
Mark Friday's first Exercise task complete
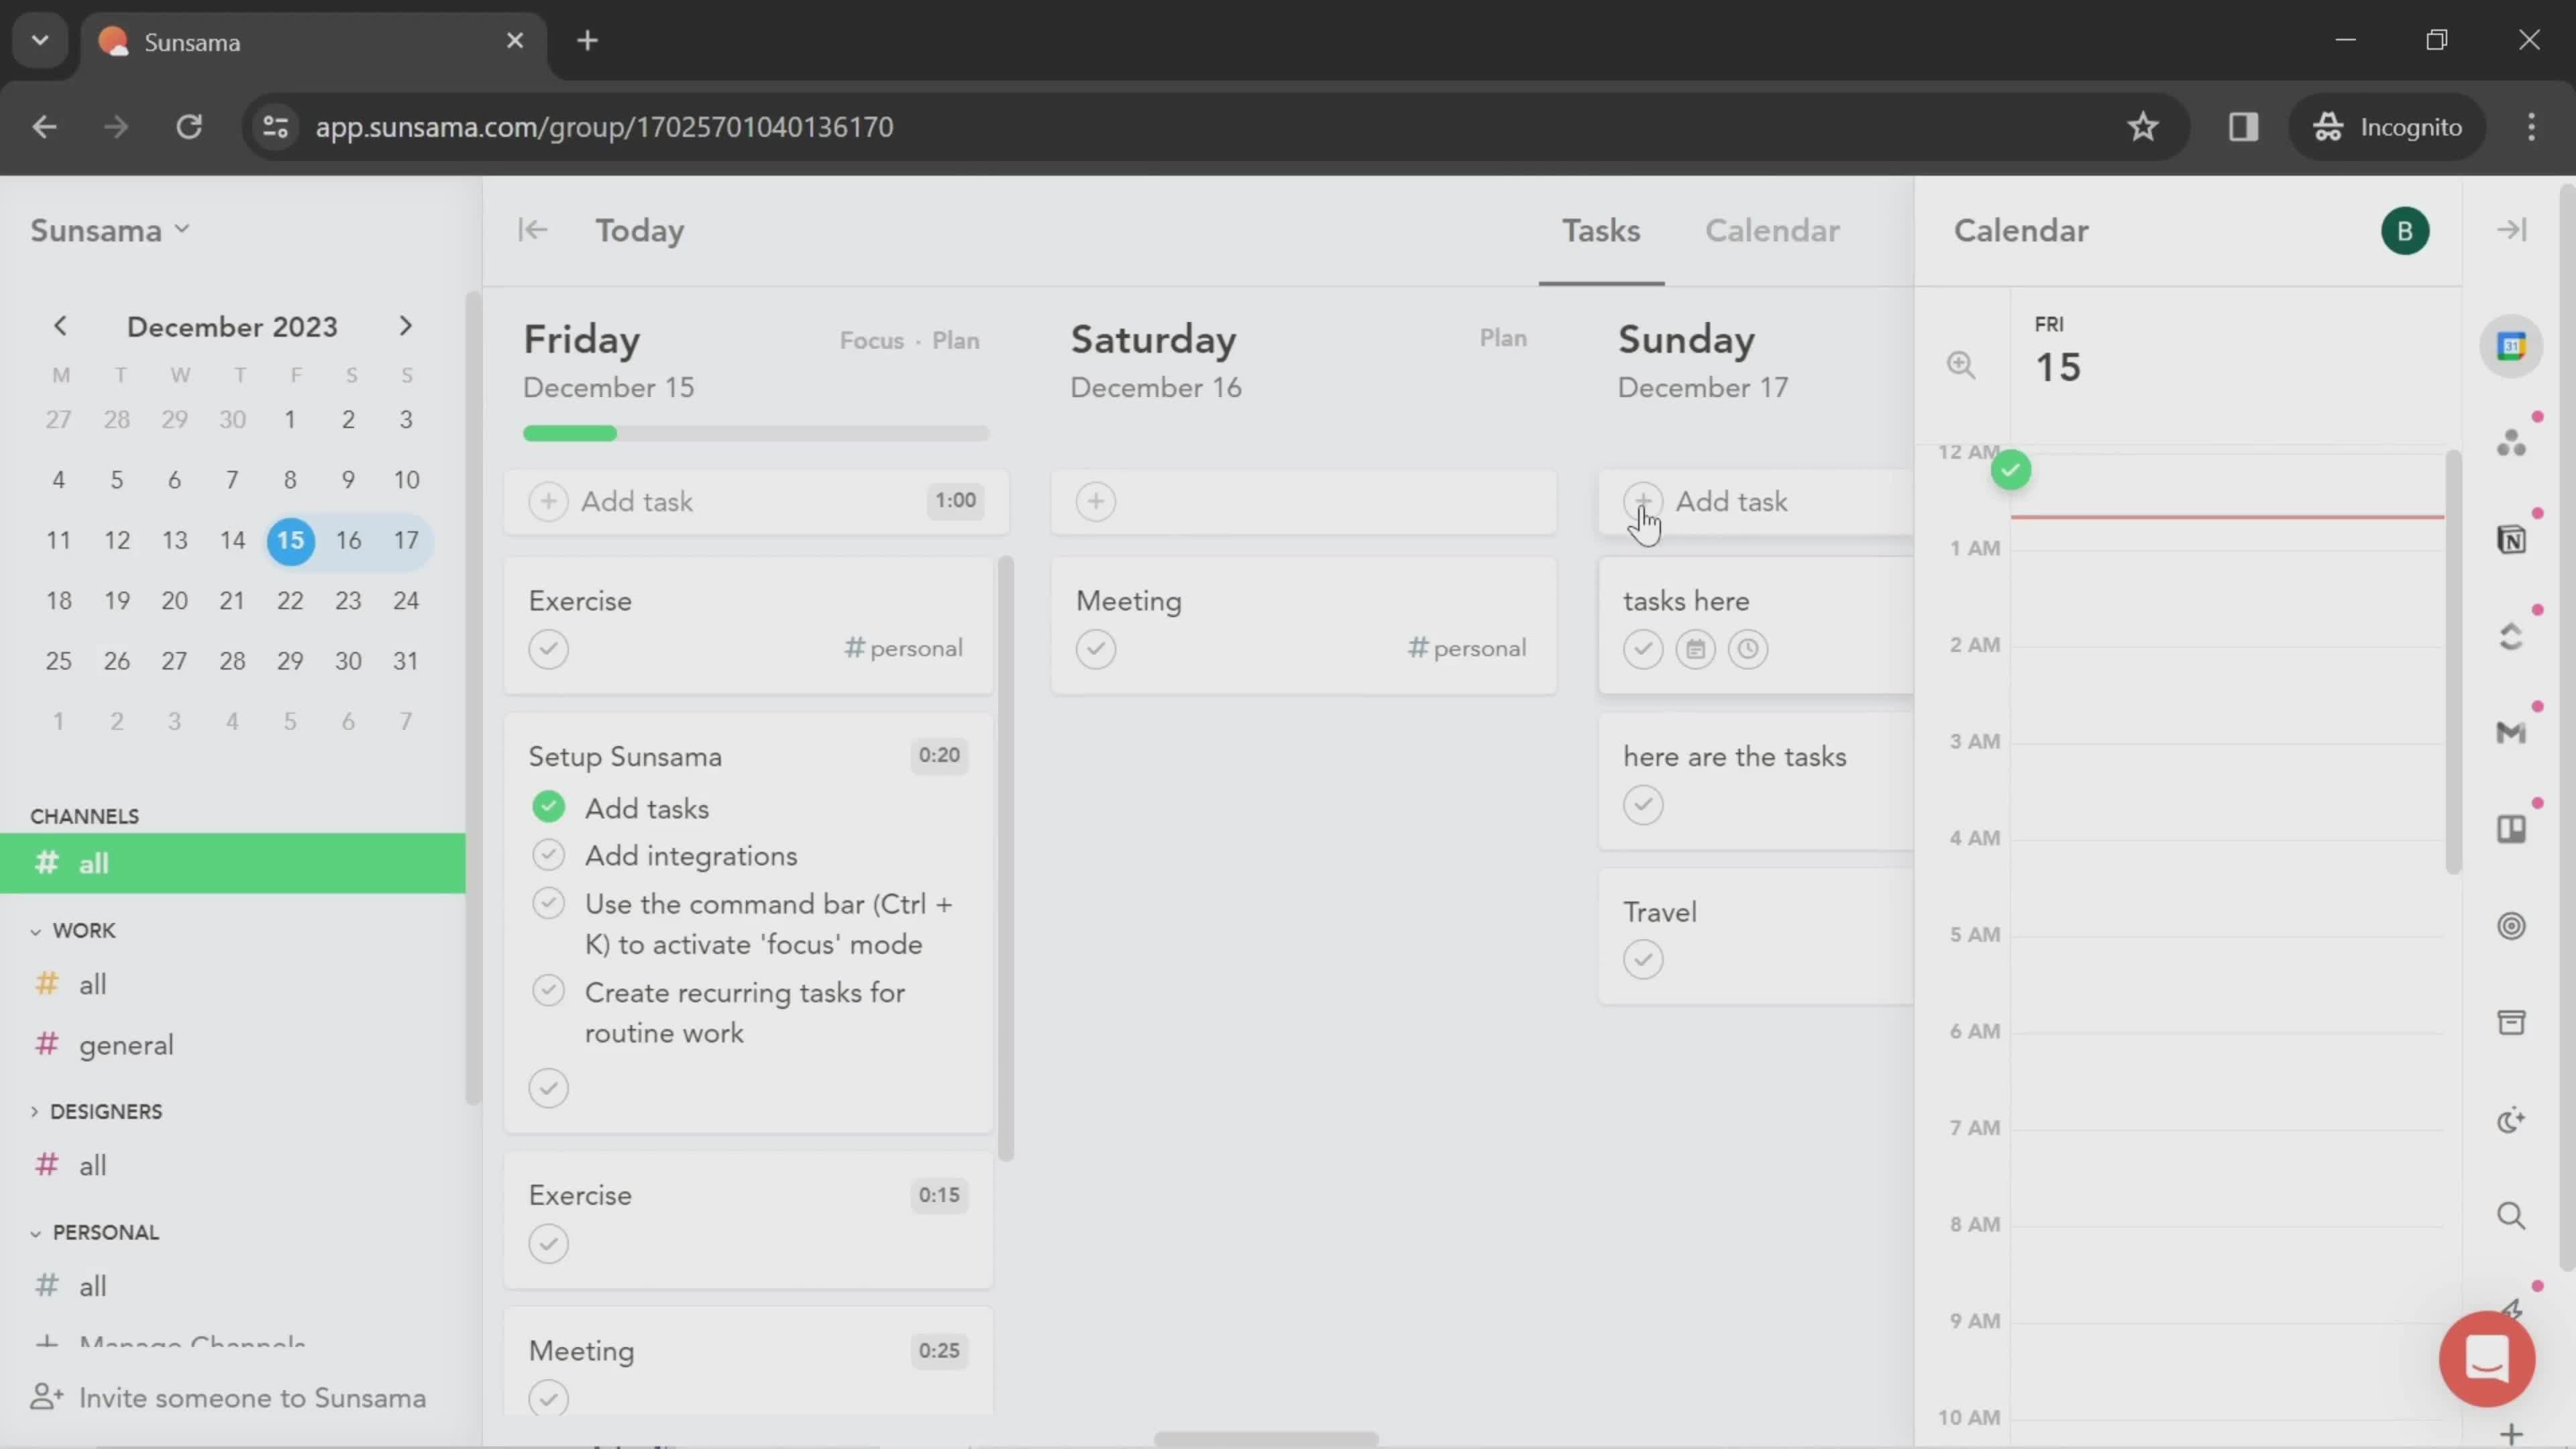(x=548, y=649)
